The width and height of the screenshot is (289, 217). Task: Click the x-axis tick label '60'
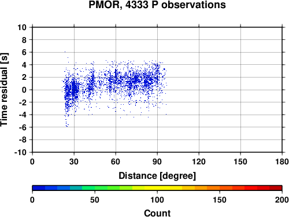coord(116,161)
